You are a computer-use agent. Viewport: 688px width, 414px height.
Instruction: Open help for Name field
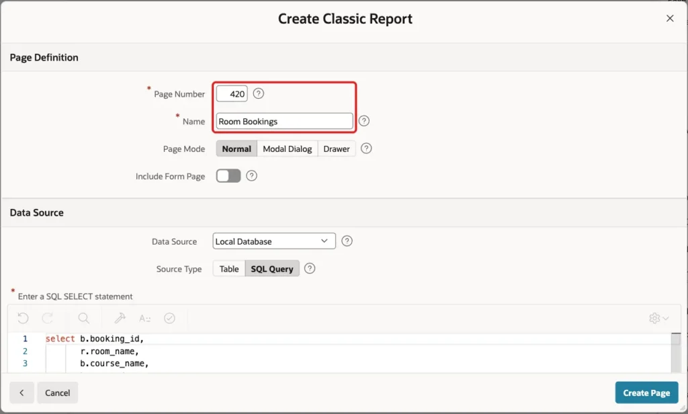point(363,121)
